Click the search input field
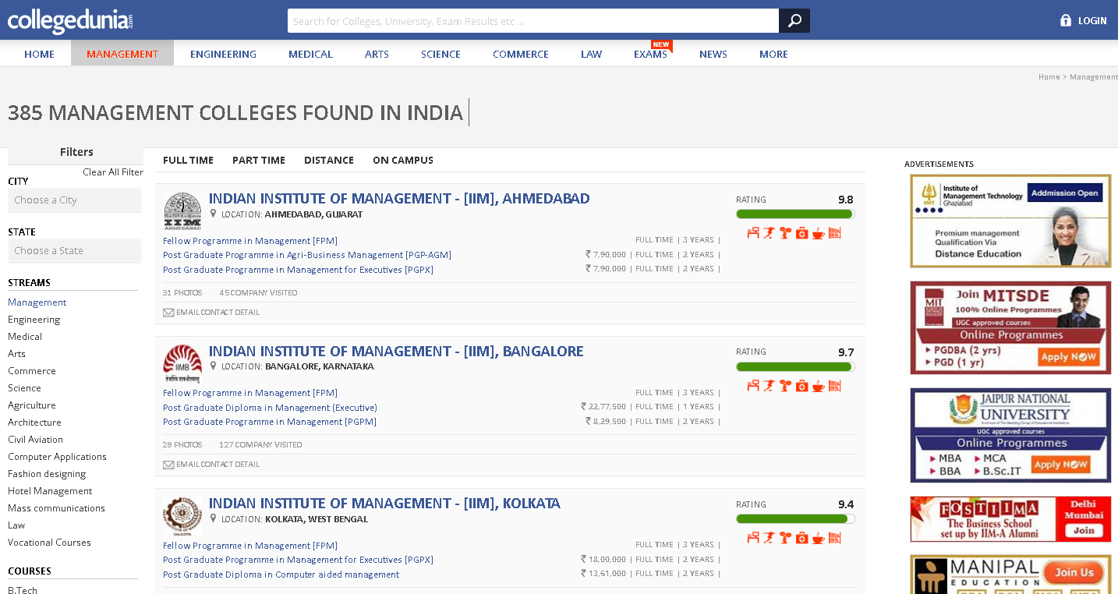Image resolution: width=1118 pixels, height=594 pixels. coord(533,21)
